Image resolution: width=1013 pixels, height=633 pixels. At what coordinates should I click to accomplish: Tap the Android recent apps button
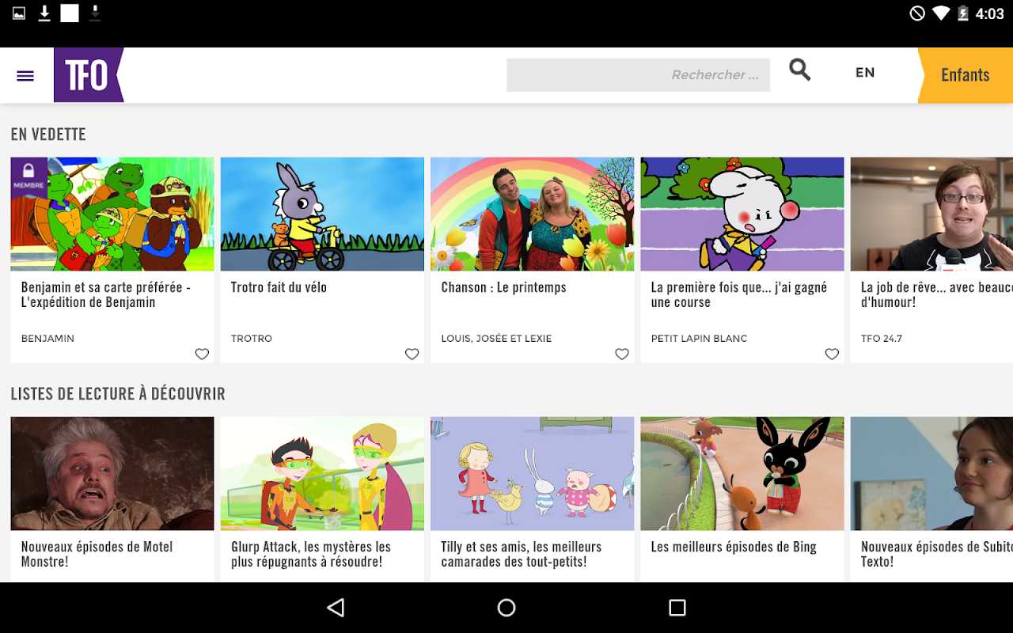click(x=677, y=608)
